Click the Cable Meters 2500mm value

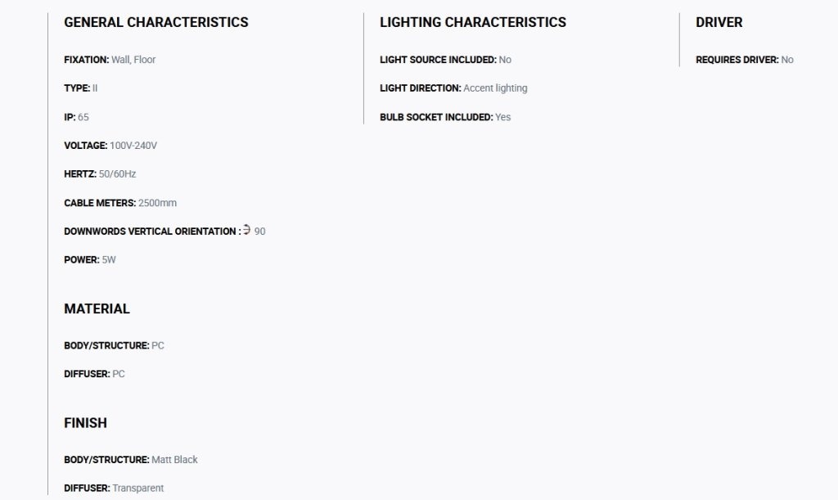157,203
